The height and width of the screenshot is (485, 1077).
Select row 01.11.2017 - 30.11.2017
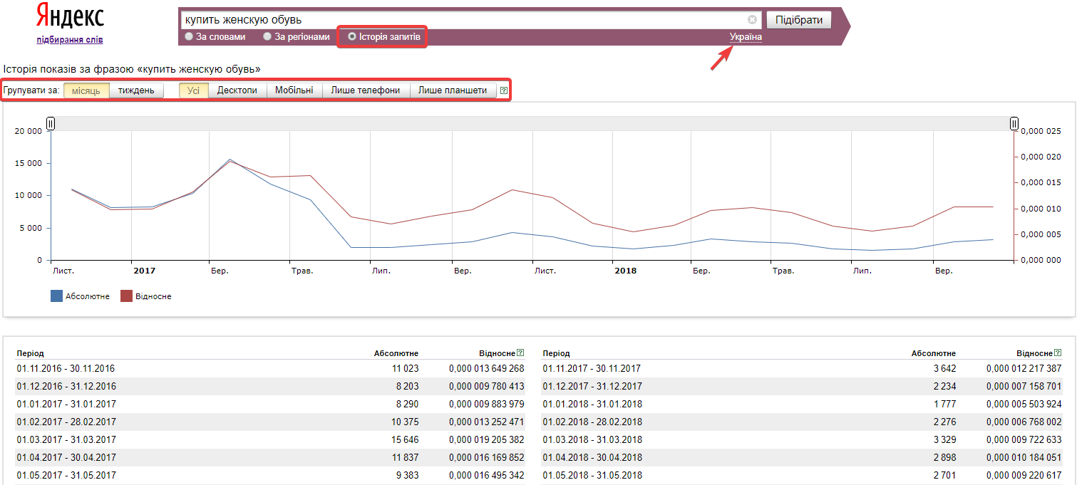click(803, 368)
